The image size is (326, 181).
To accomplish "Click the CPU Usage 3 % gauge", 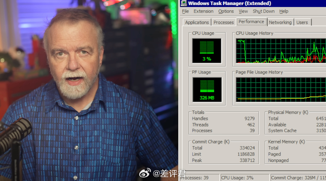I will pyautogui.click(x=207, y=51).
